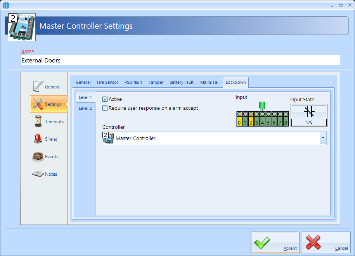
Task: Switch to the PSU fault tab
Action: point(133,82)
